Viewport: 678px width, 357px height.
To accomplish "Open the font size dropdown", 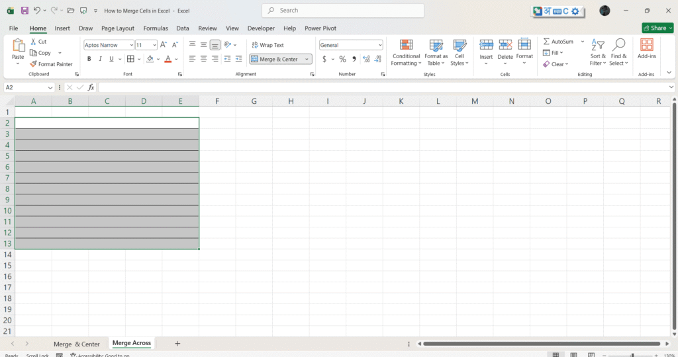I will pyautogui.click(x=154, y=45).
